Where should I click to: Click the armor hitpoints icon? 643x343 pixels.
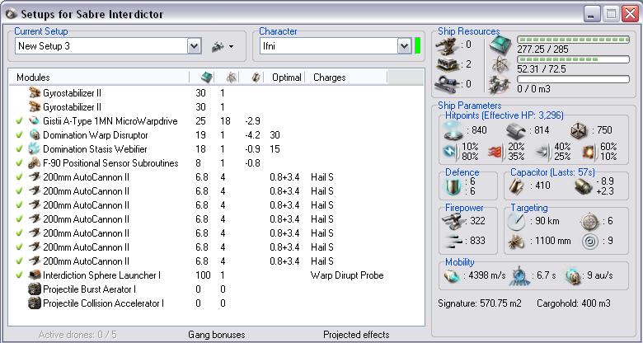coord(516,131)
